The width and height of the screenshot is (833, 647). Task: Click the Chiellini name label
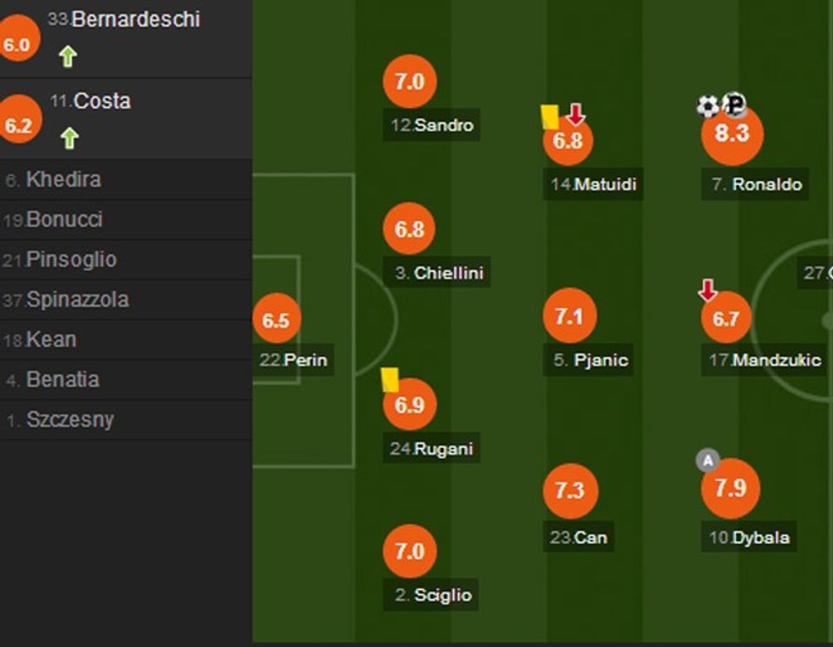point(437,274)
